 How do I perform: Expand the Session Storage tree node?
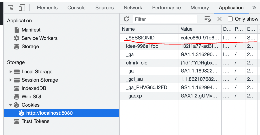pos(11,80)
